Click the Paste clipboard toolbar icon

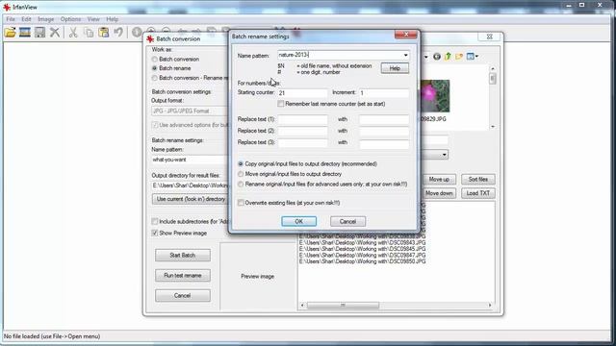[104, 33]
